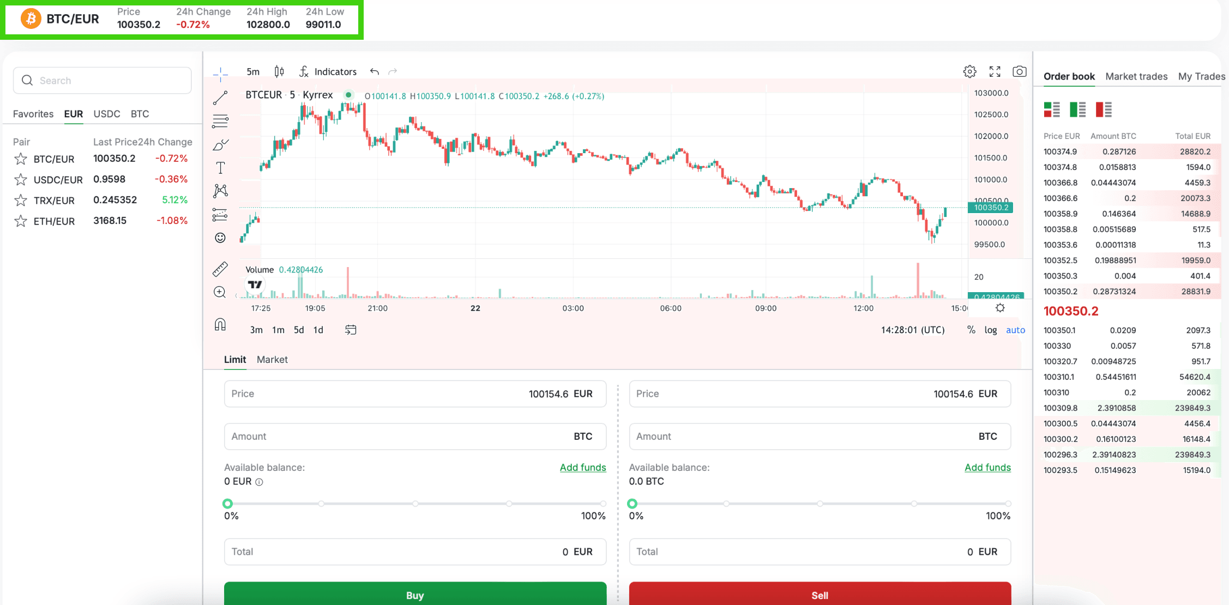Open price scale settings gear below axis
The image size is (1229, 605).
(x=1000, y=308)
